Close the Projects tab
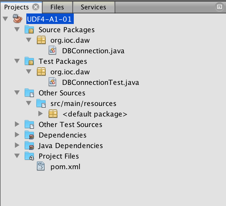The width and height of the screenshot is (226, 206). [x=36, y=7]
